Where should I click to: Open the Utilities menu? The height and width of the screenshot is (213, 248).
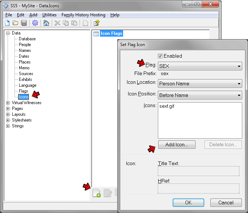49,15
